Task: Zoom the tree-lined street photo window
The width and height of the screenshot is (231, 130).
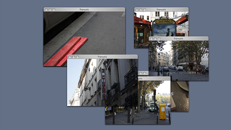Action: 159,39
